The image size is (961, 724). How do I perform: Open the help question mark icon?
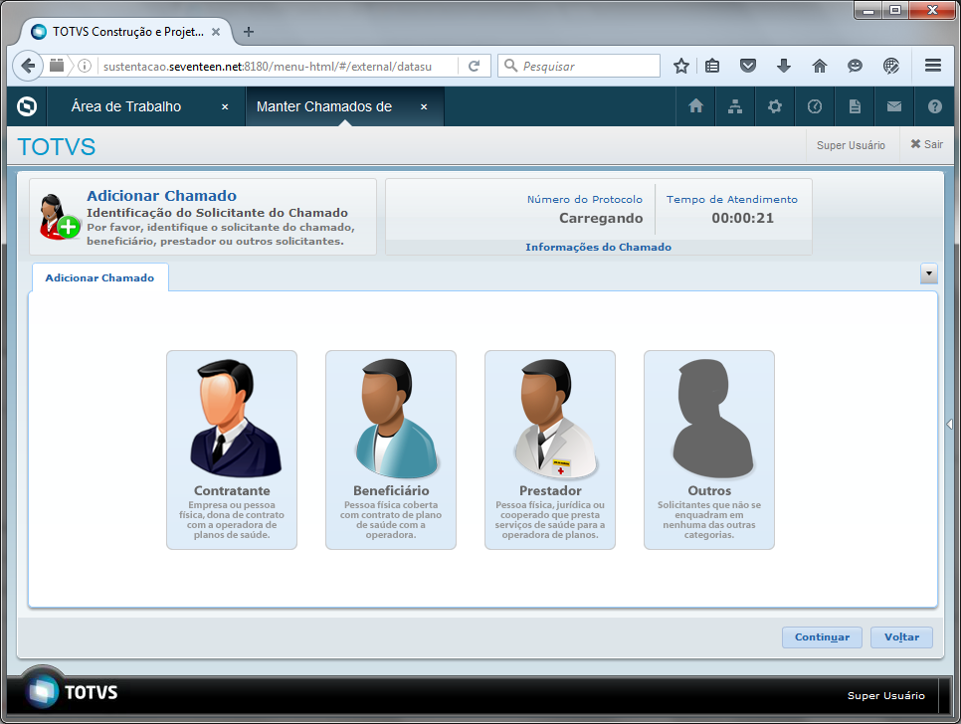(x=935, y=106)
